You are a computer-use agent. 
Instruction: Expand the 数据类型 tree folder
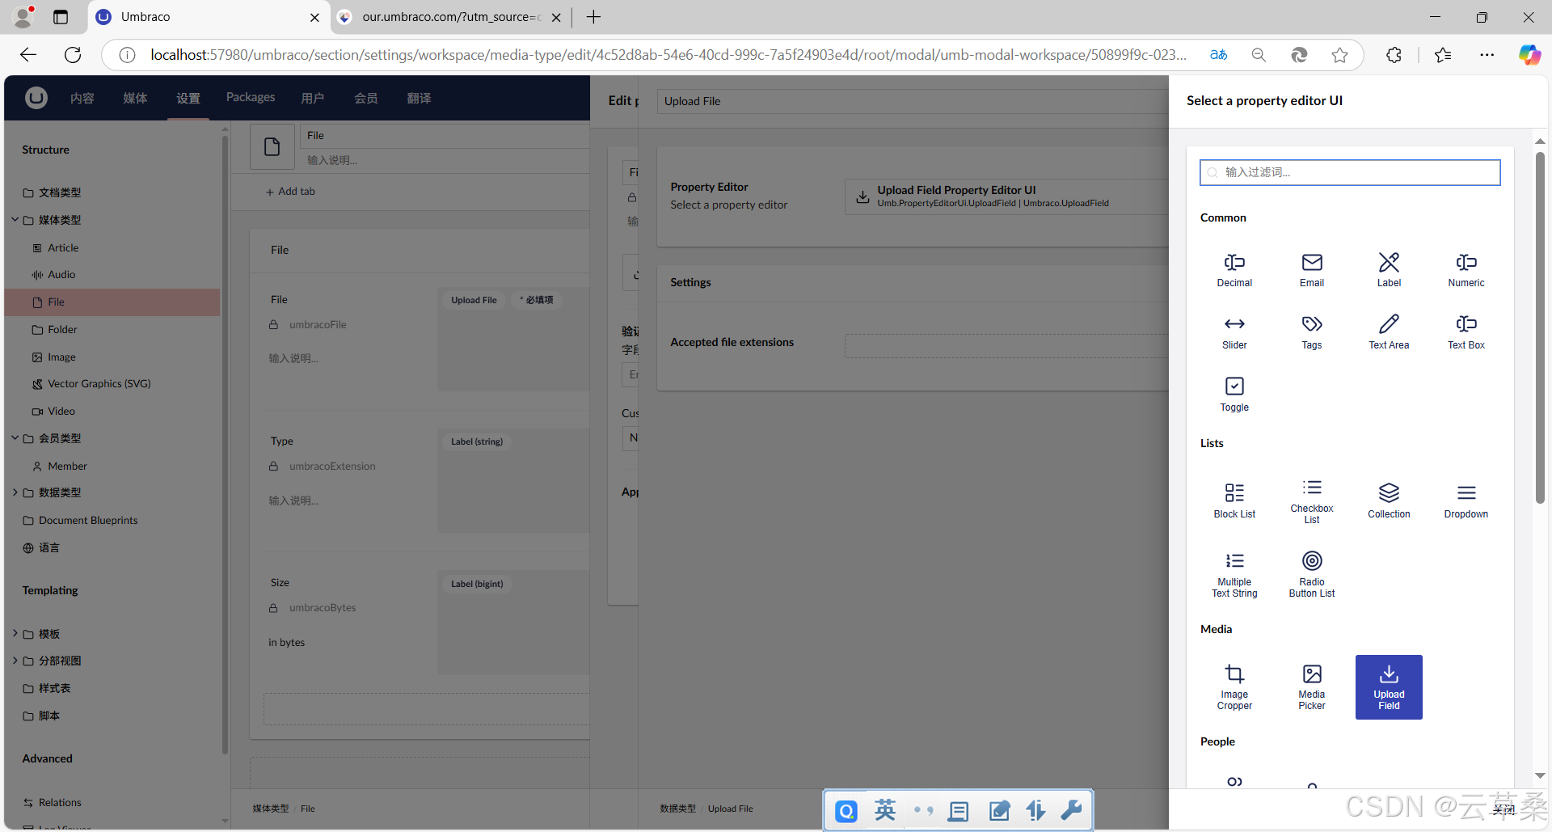pyautogui.click(x=15, y=492)
